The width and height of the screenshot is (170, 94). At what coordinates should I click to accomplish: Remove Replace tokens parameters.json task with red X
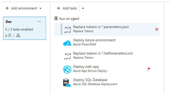pos(156,29)
